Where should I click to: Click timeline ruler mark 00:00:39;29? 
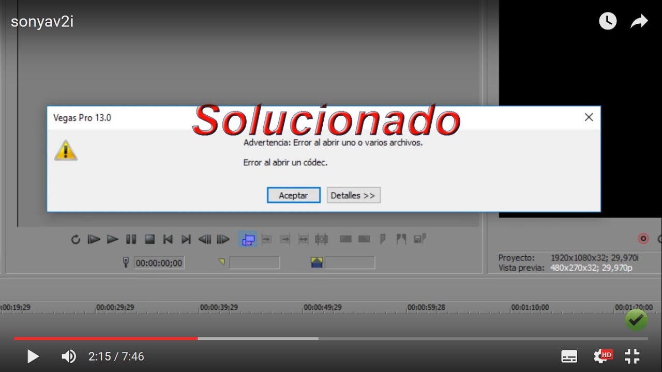[219, 307]
